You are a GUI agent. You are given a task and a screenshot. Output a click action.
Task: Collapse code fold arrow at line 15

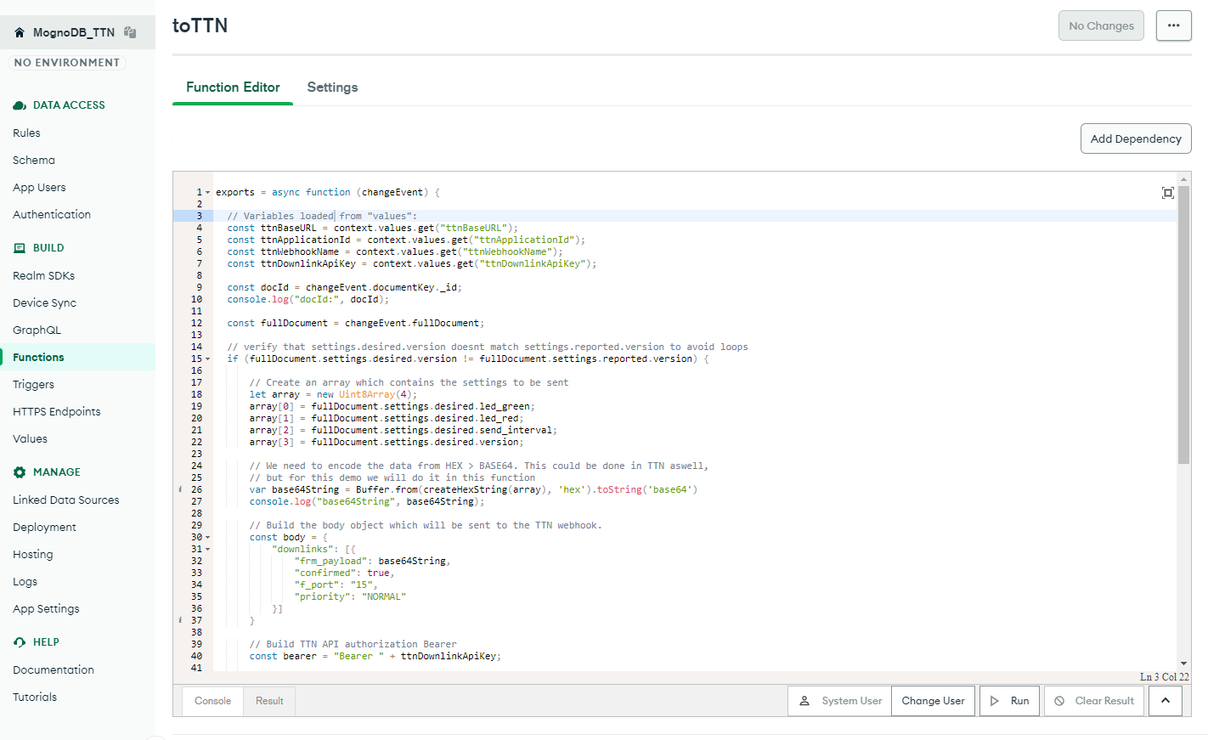[x=208, y=359]
